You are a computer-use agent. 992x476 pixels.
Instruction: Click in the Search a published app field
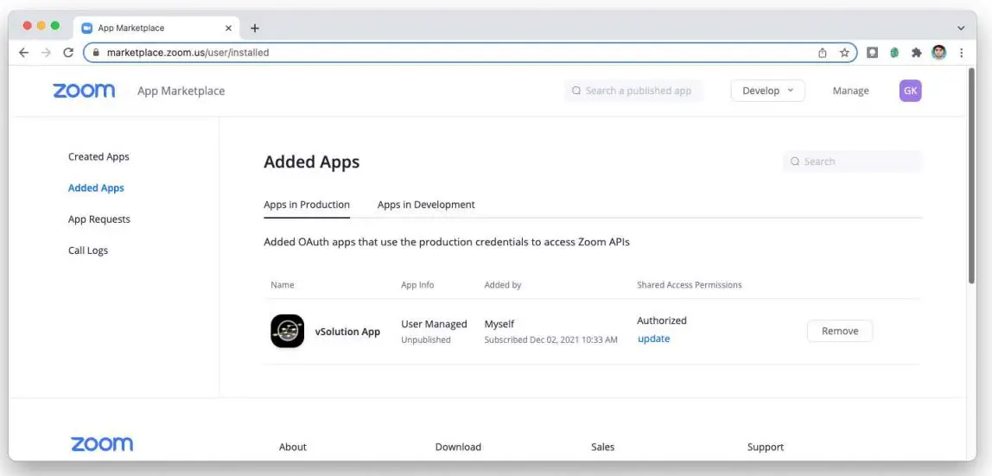[633, 91]
